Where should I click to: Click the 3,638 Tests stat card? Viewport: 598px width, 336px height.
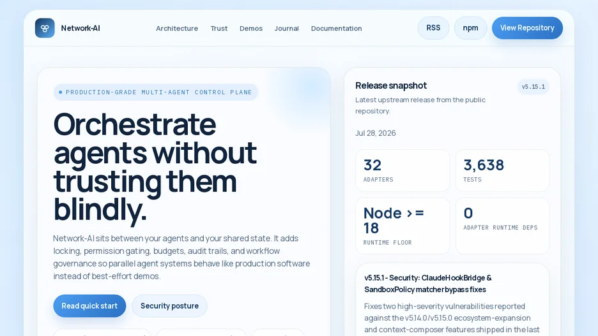(x=502, y=170)
